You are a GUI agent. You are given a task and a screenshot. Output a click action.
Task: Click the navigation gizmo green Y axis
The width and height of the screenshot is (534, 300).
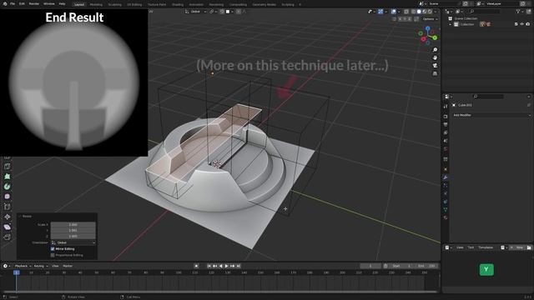tap(435, 37)
